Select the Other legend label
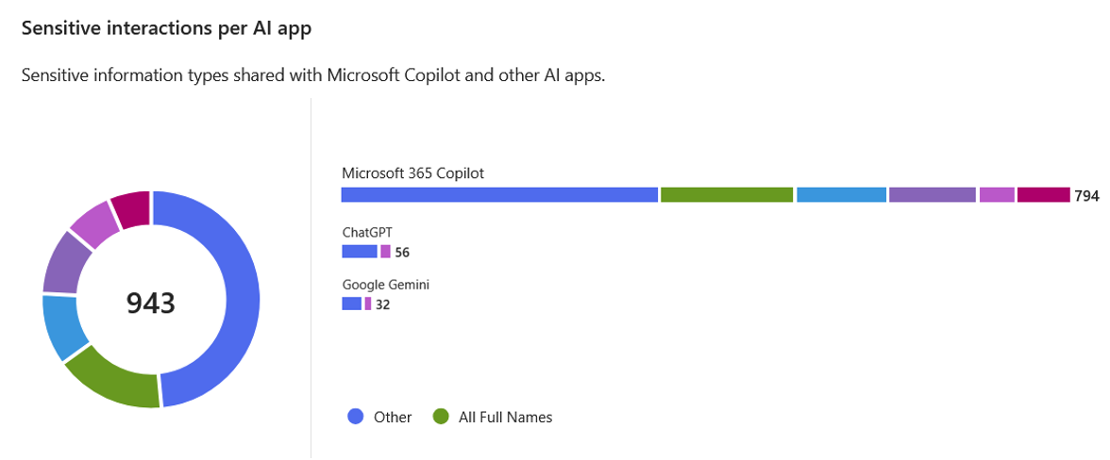Image resolution: width=1110 pixels, height=460 pixels. (x=393, y=417)
